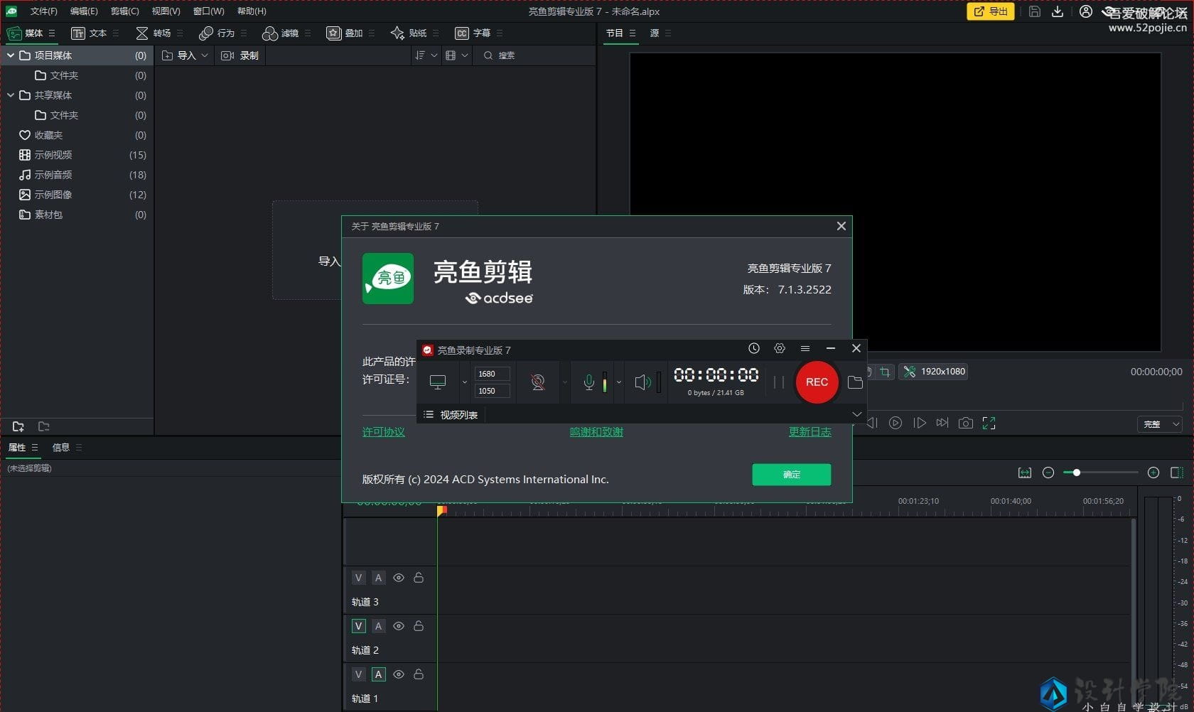Click the timeline zoom out minus icon
Image resolution: width=1194 pixels, height=712 pixels.
tap(1048, 473)
